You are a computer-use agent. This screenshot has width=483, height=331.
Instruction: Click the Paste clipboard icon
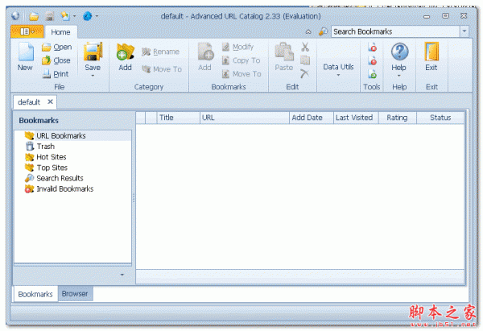click(x=284, y=52)
